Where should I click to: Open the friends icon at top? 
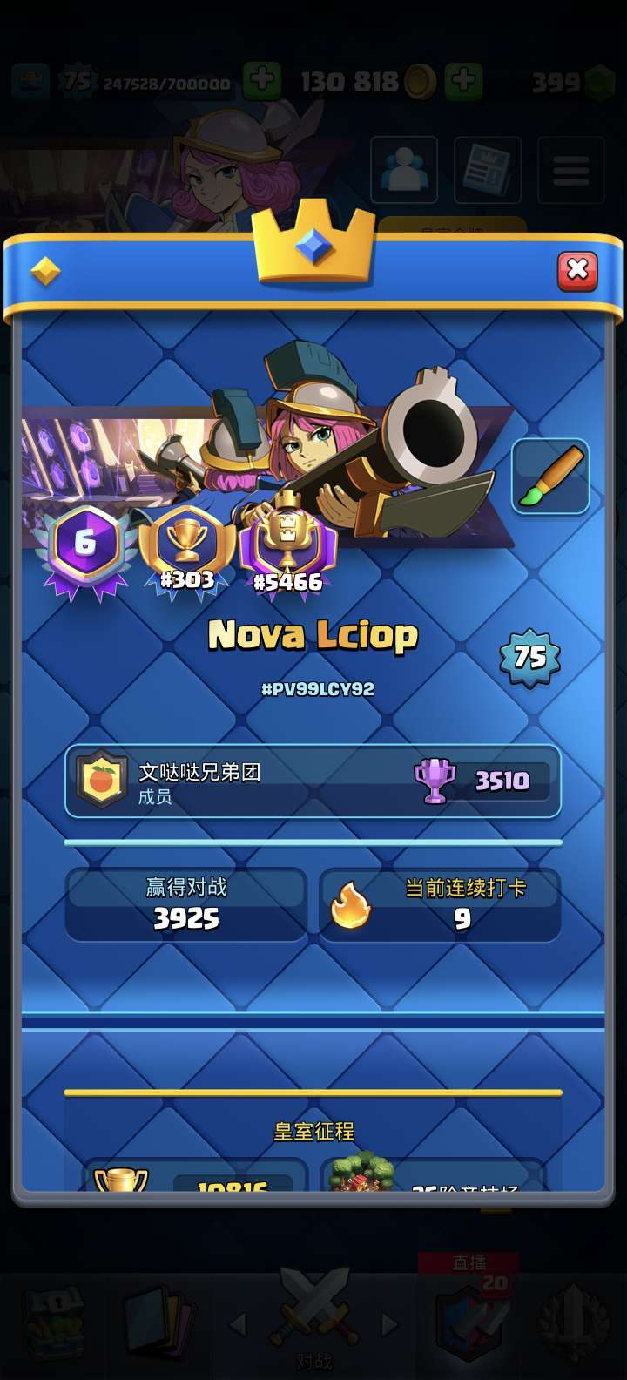click(x=404, y=170)
